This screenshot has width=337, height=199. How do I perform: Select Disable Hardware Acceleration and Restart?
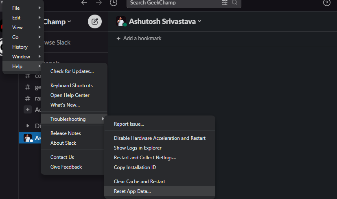pyautogui.click(x=160, y=138)
